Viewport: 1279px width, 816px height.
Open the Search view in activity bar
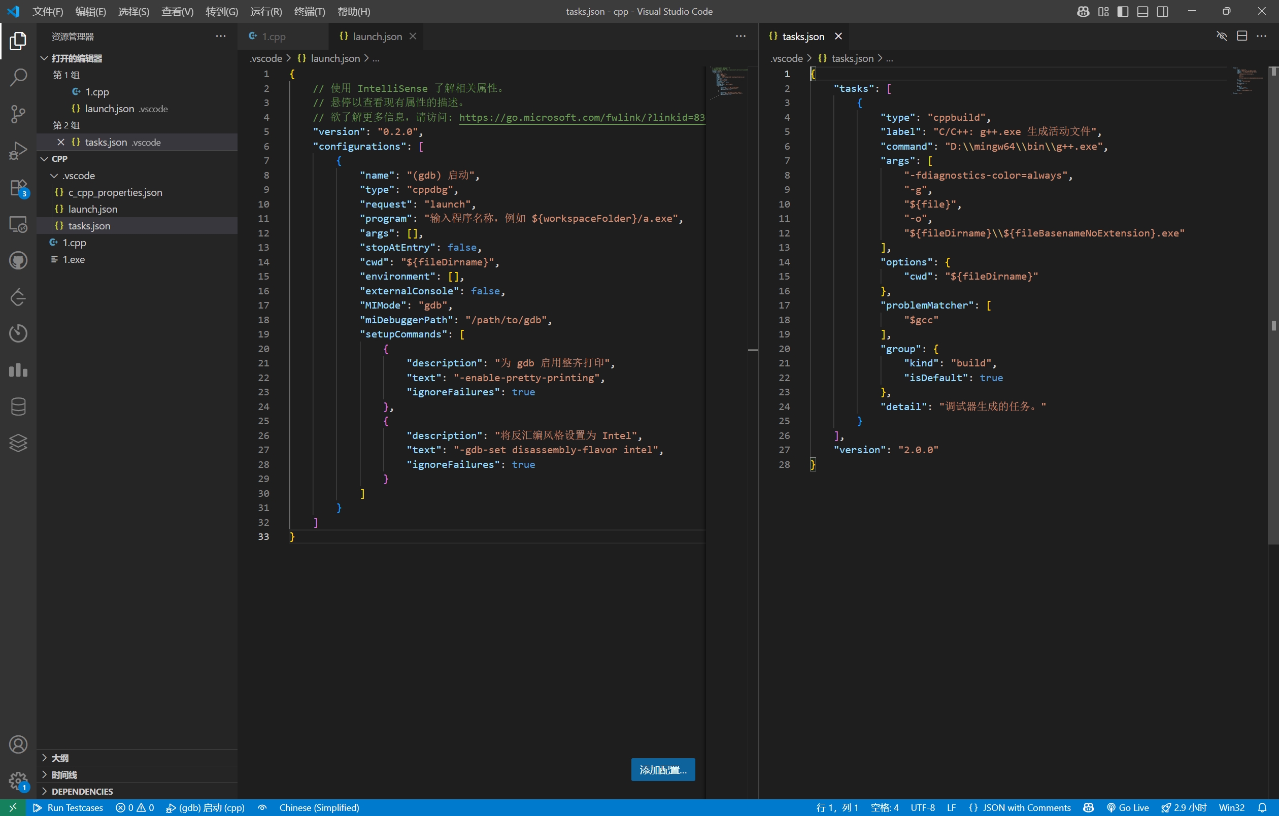pyautogui.click(x=18, y=77)
